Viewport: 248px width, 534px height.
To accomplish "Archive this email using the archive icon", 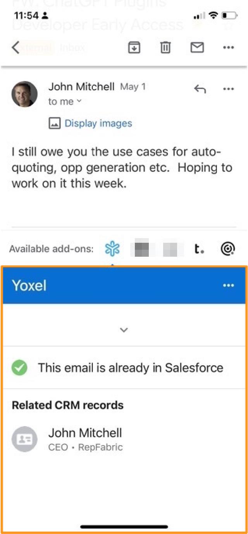I will 134,48.
